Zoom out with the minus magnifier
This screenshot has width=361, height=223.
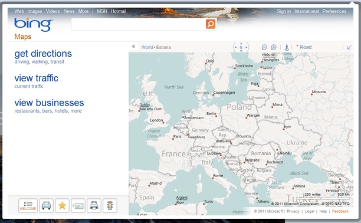(264, 47)
